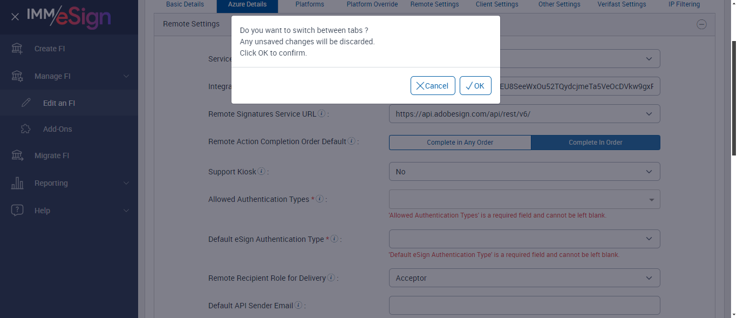Click the Default API Sender Email field
The height and width of the screenshot is (318, 737).
[524, 306]
